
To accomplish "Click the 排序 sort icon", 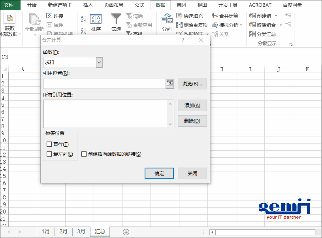I will 96,19.
